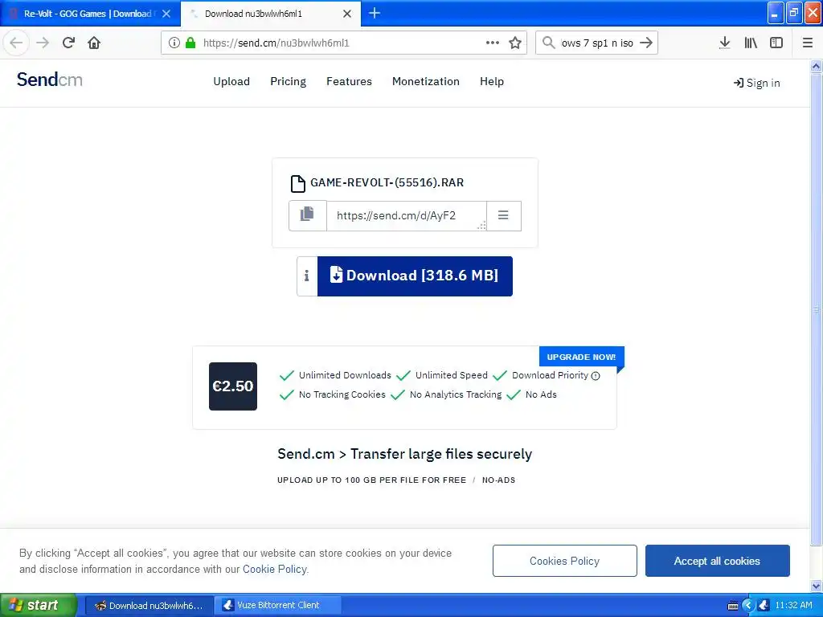Click the Vuze tray icon
Screen dimensions: 823x617
click(x=764, y=606)
